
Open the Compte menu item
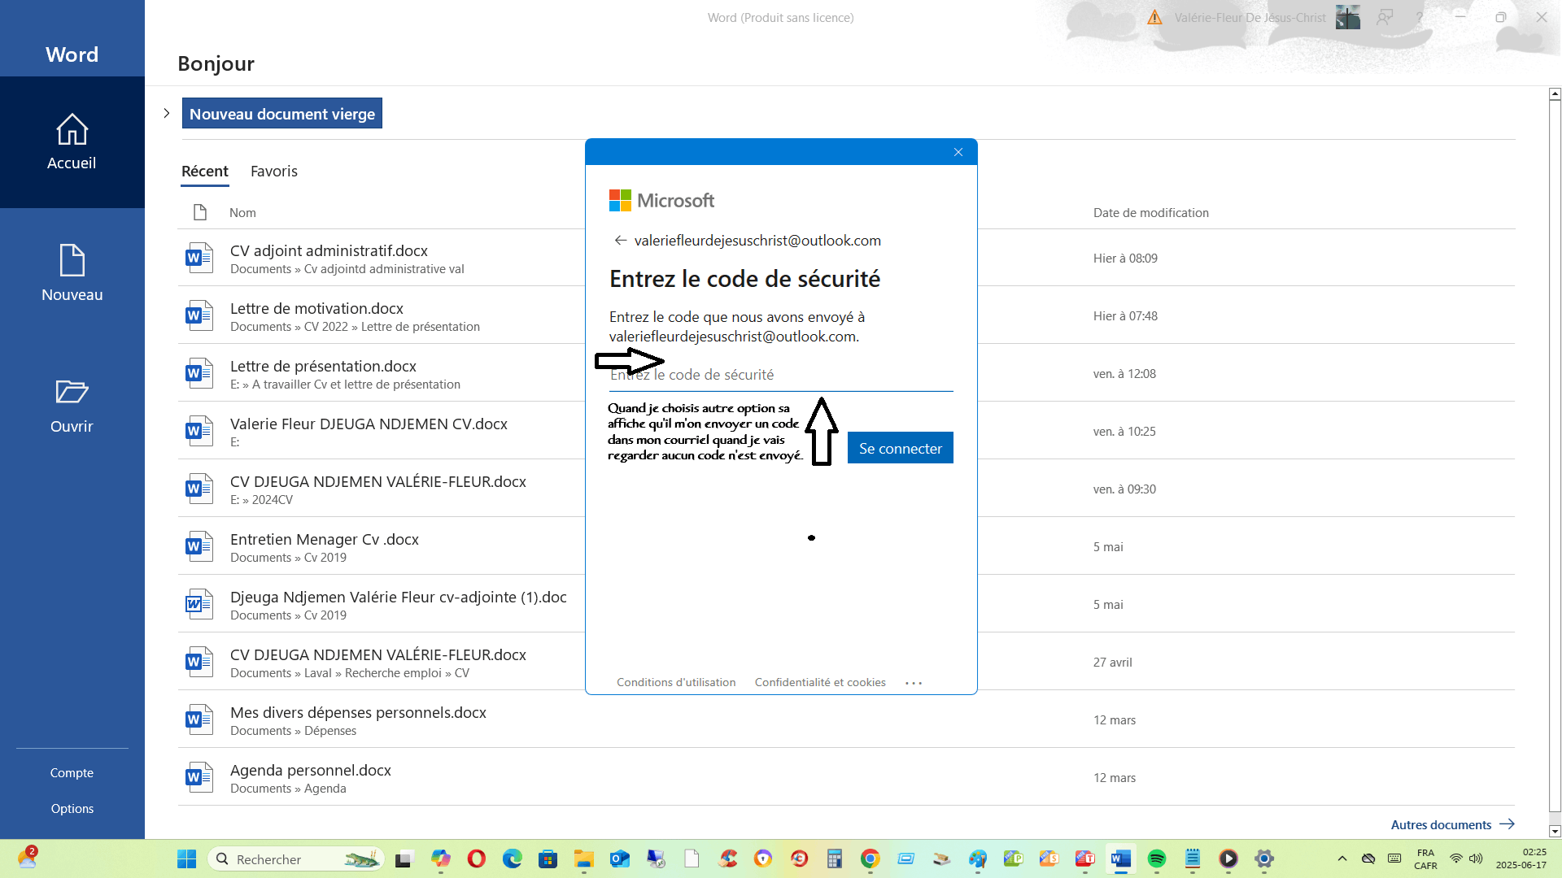click(72, 773)
